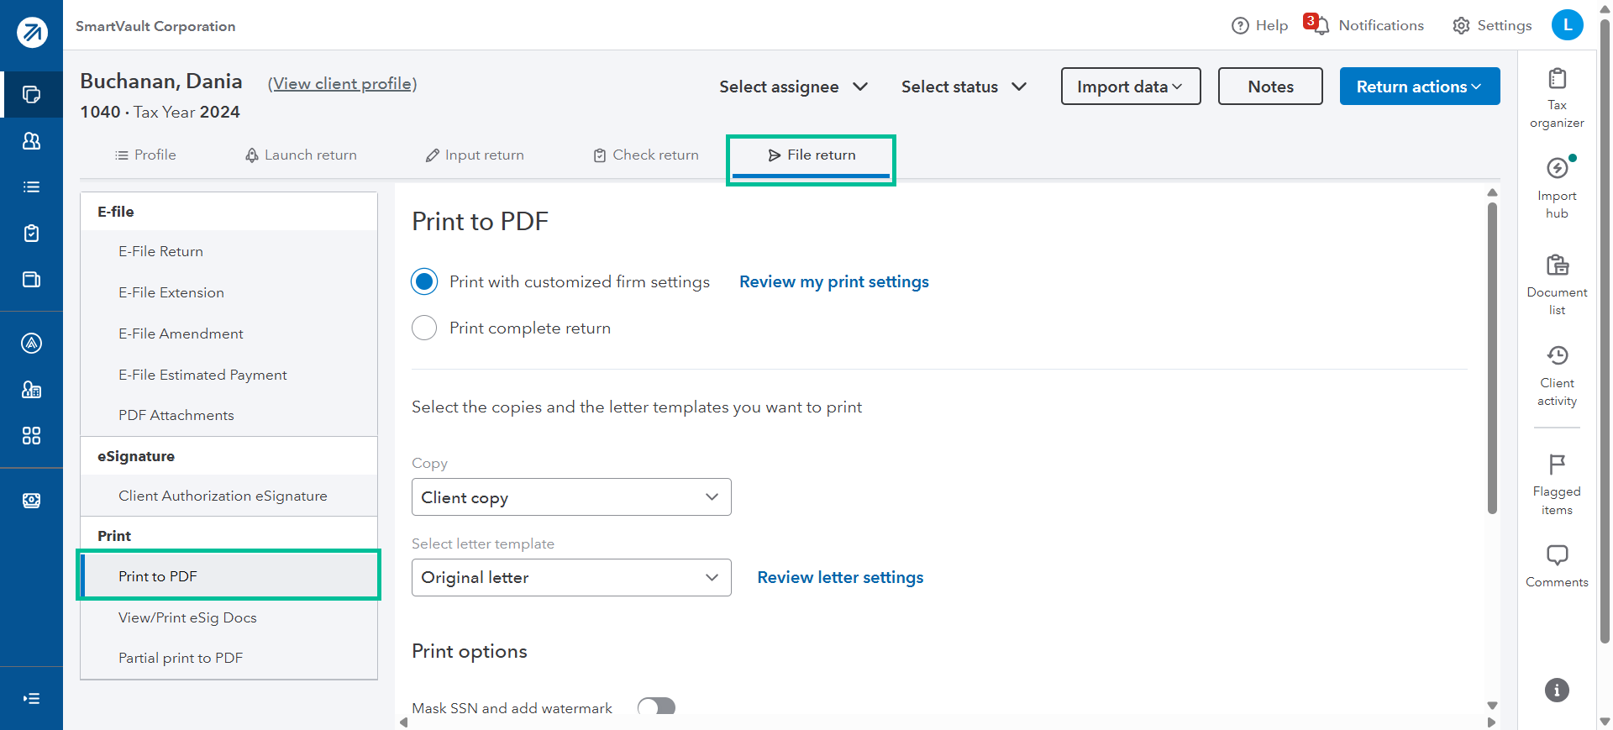Image resolution: width=1613 pixels, height=730 pixels.
Task: Open Notifications bell
Action: [1364, 25]
